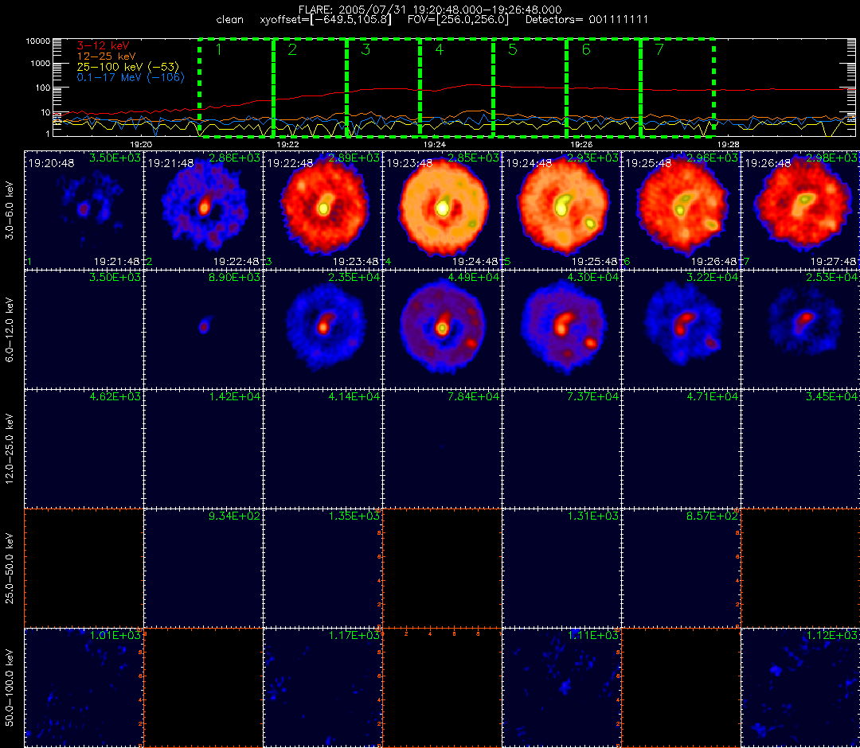Open the 3.0-6.0 keV image for interval 1
860x748 pixels.
pyautogui.click(x=84, y=210)
